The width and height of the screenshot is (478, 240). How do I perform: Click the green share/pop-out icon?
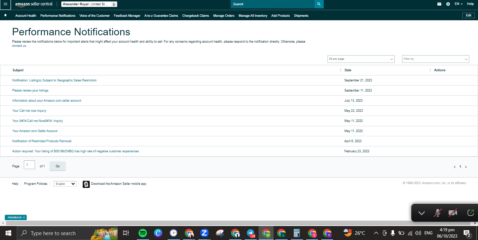pos(471,213)
